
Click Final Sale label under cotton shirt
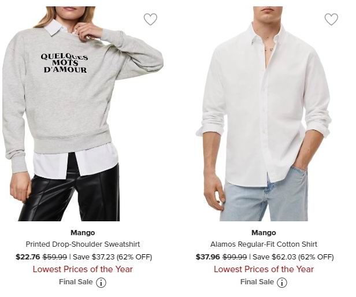point(257,282)
